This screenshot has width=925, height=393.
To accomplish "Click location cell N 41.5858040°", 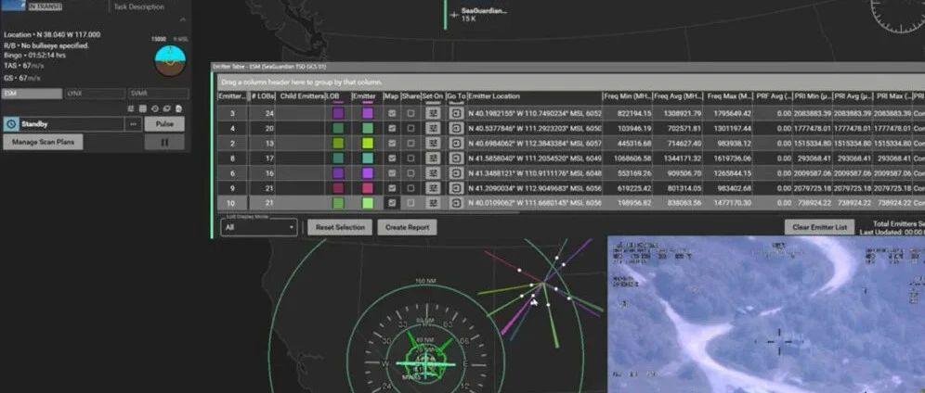I will pos(534,158).
